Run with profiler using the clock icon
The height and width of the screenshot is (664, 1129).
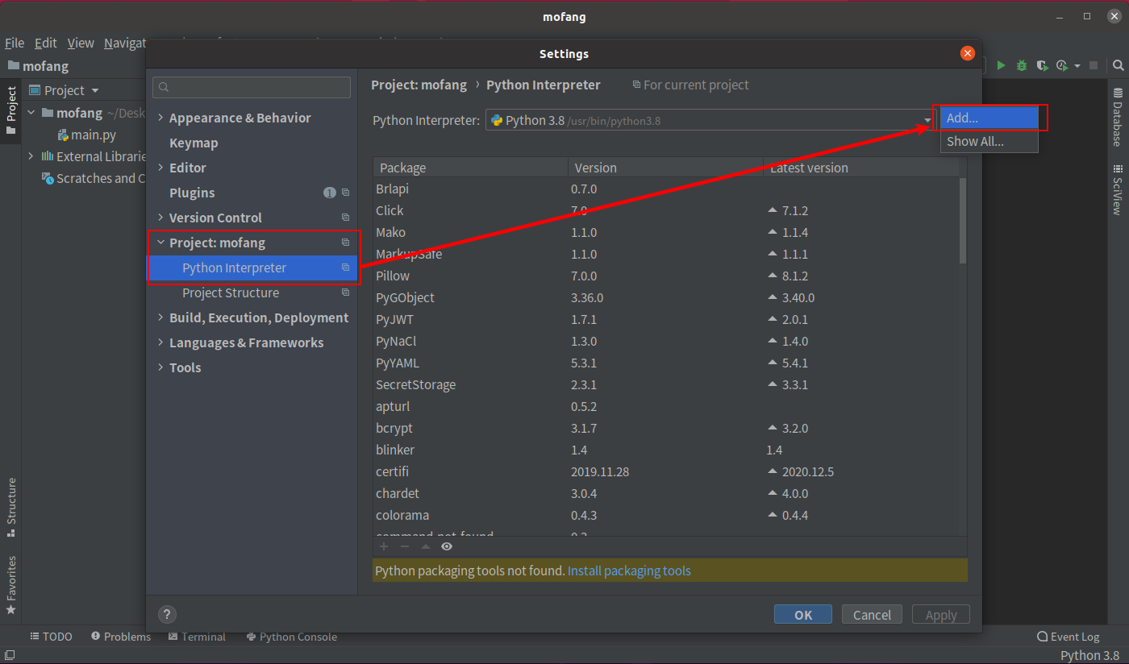tap(1062, 65)
